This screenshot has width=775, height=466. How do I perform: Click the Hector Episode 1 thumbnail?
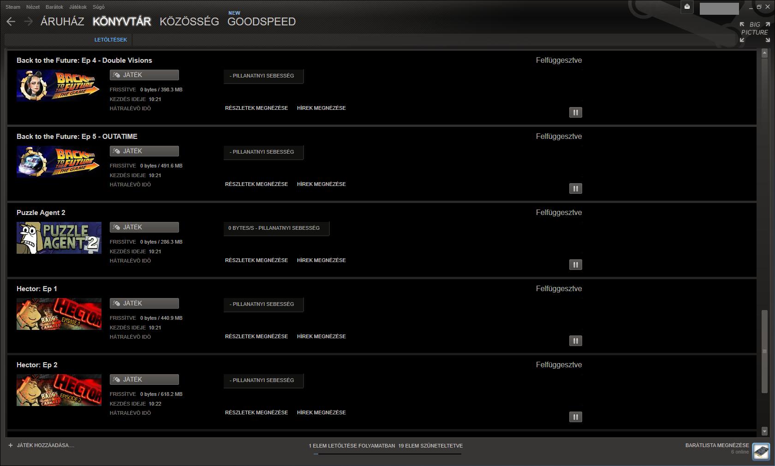pyautogui.click(x=59, y=314)
